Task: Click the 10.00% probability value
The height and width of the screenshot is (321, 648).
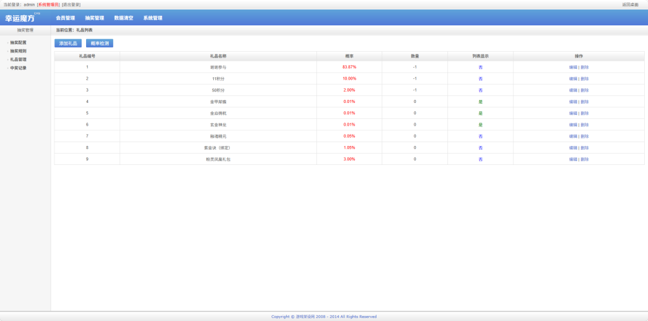Action: point(349,78)
